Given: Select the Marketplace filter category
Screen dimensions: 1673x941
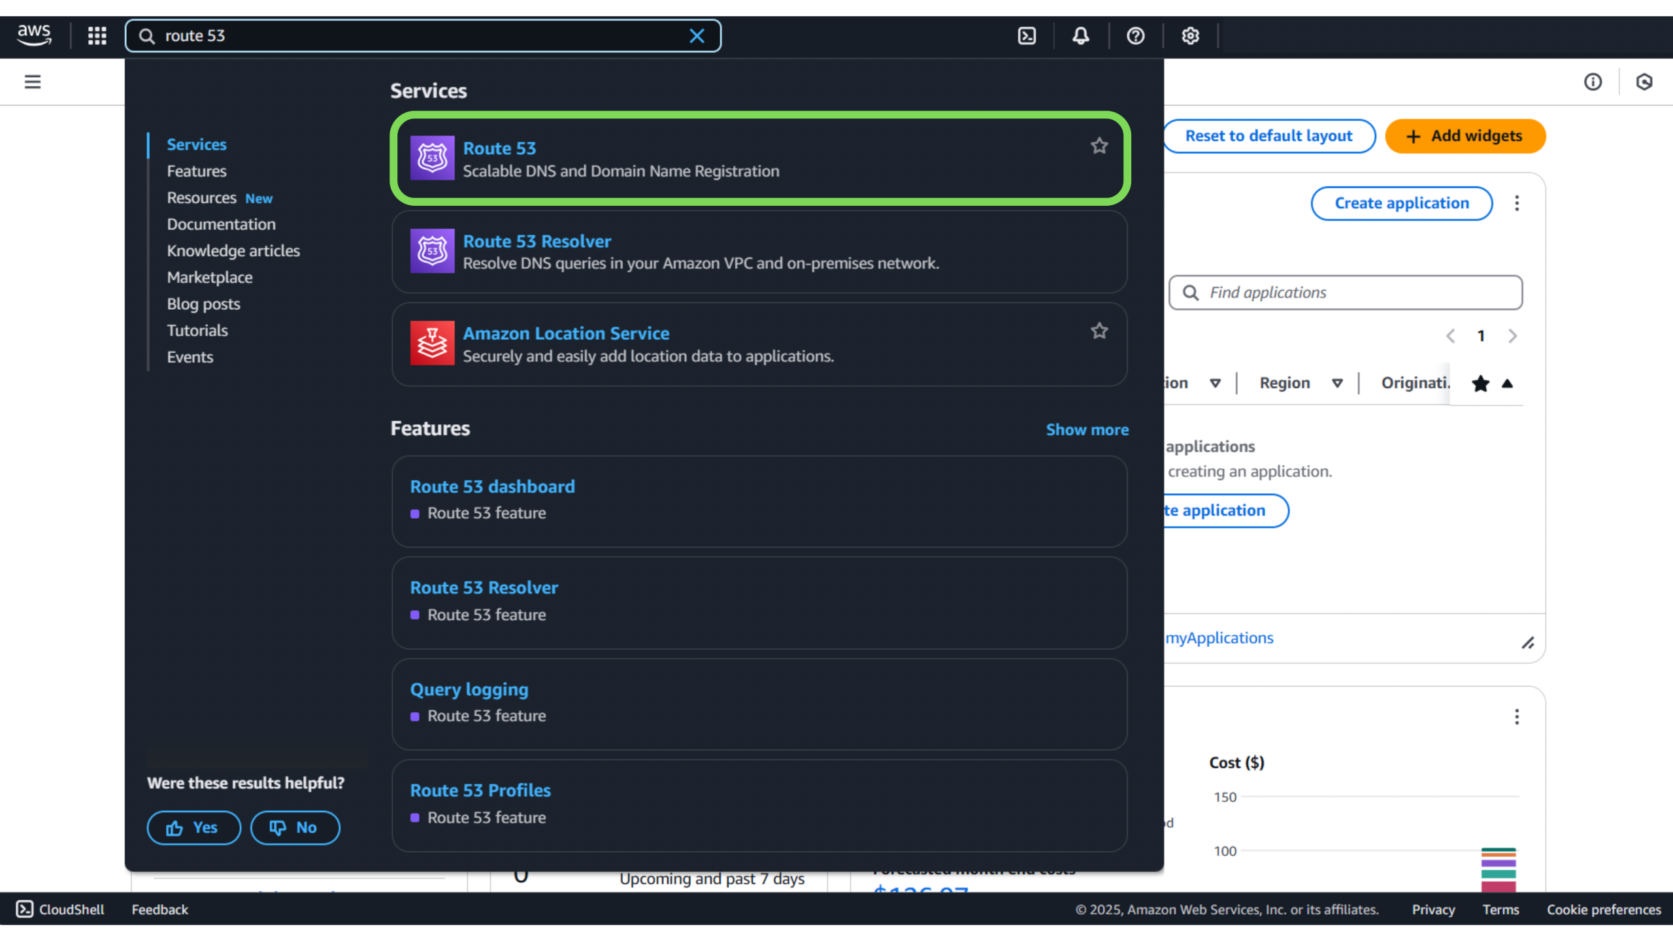Looking at the screenshot, I should [x=209, y=278].
